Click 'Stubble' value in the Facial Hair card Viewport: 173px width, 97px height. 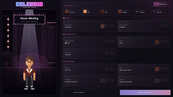122,27
